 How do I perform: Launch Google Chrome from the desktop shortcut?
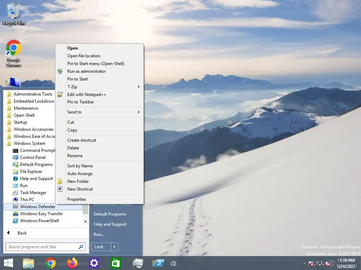[x=14, y=53]
